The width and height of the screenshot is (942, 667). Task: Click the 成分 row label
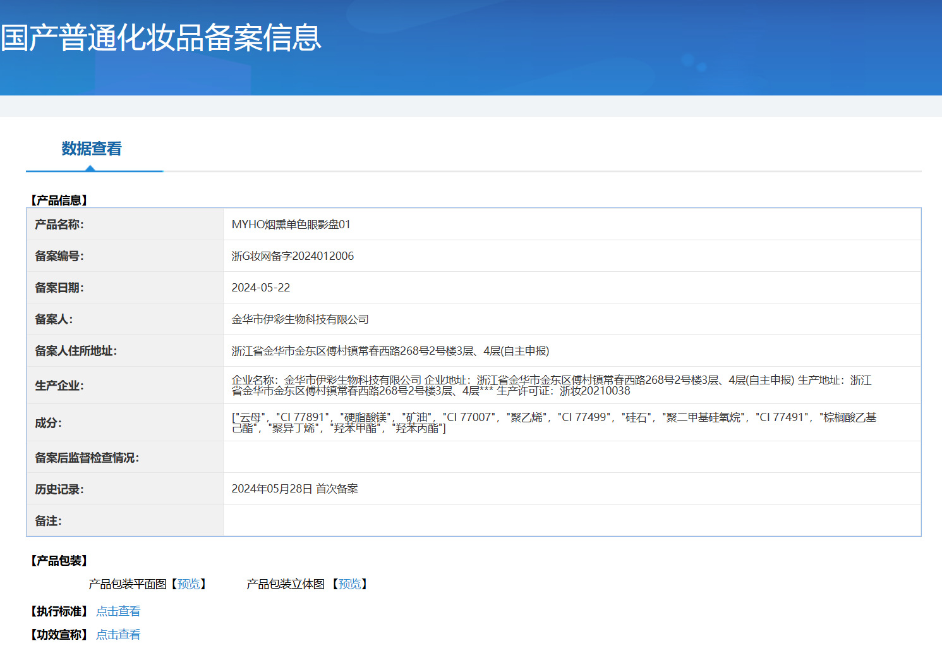click(48, 423)
